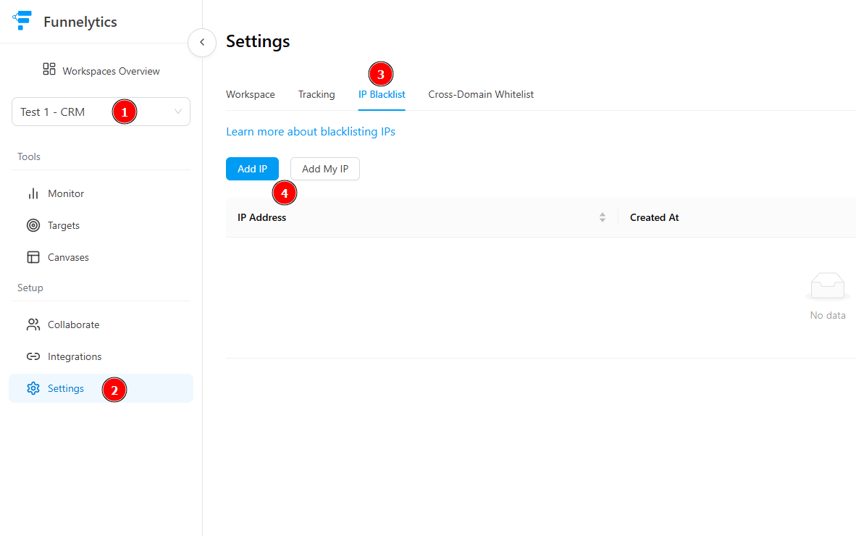Image resolution: width=856 pixels, height=536 pixels.
Task: Click the Funnelytics logo icon
Action: click(x=22, y=21)
